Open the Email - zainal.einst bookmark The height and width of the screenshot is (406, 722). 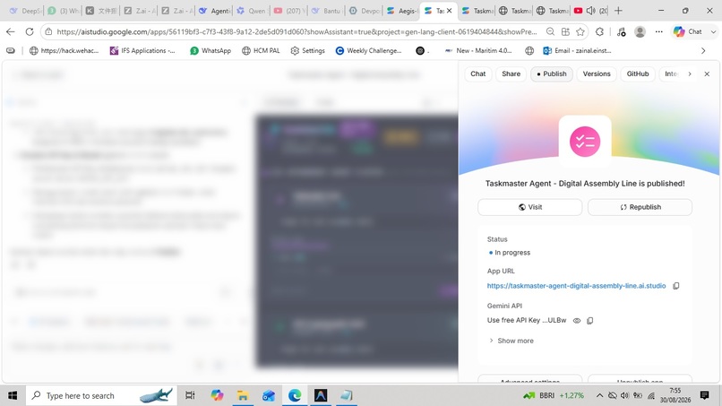(578, 51)
